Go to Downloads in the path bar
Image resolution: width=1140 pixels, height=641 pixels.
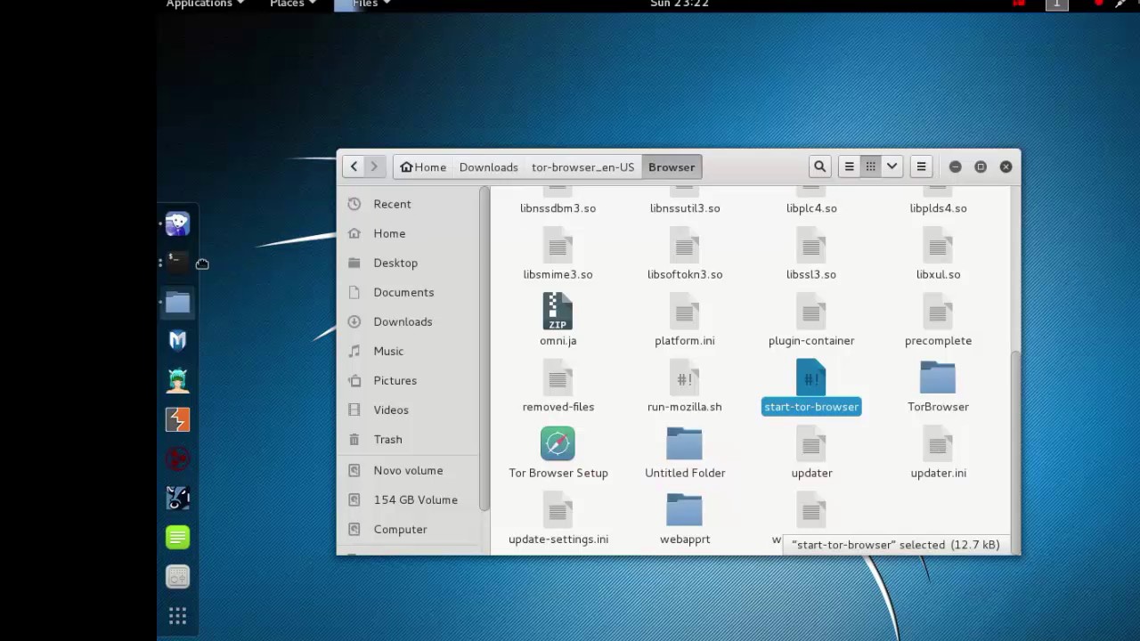click(488, 166)
